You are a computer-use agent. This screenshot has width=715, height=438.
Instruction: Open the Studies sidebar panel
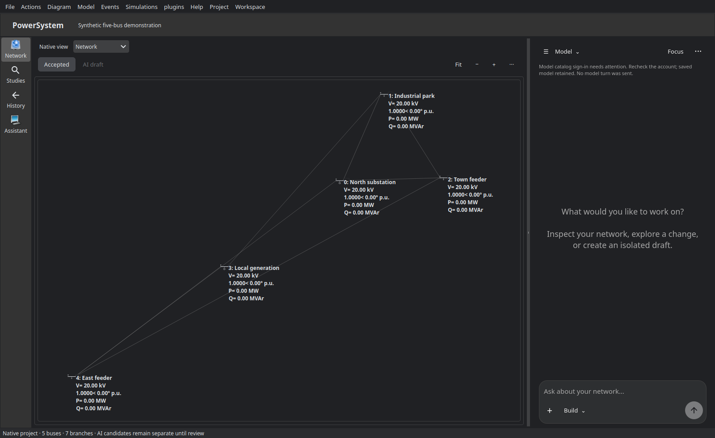tap(16, 75)
